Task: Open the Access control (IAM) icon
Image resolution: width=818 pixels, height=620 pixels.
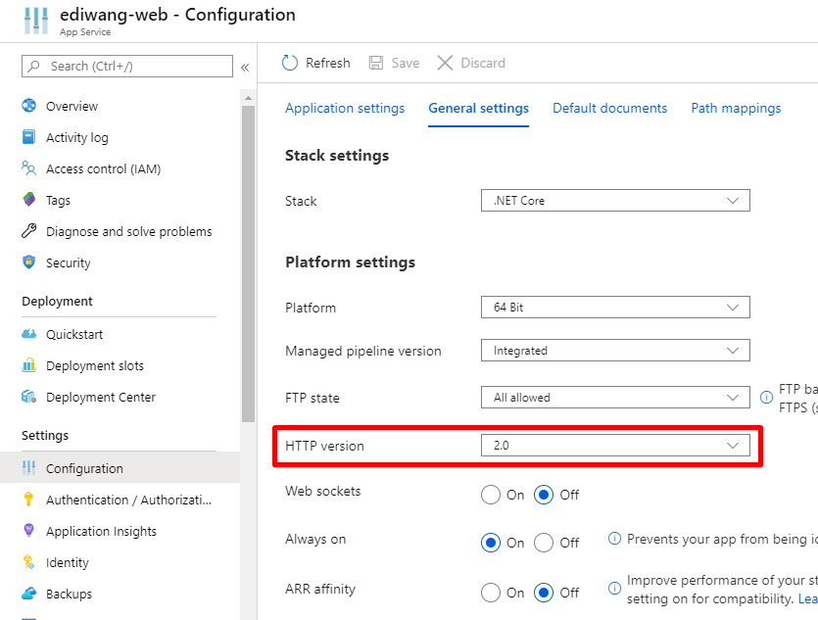Action: [x=29, y=168]
